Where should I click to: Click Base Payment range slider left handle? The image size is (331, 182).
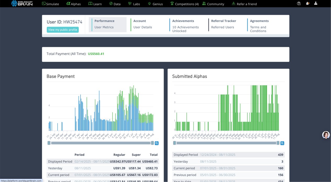coord(49,143)
